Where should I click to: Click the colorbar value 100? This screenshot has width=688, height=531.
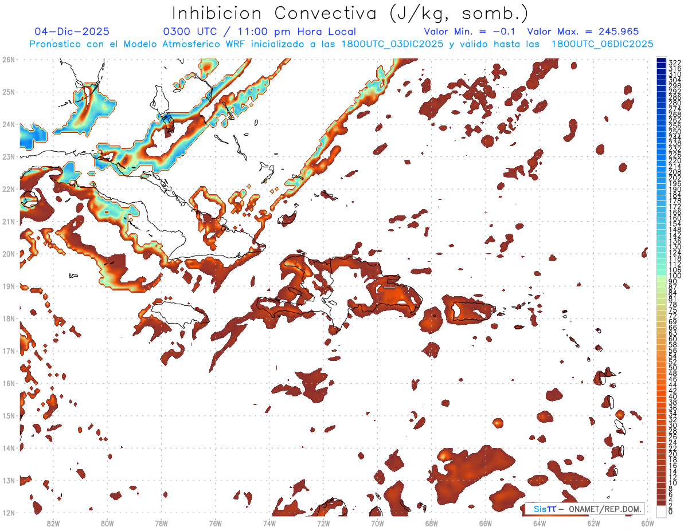[x=675, y=276]
